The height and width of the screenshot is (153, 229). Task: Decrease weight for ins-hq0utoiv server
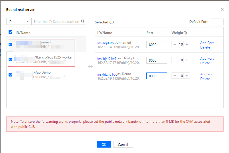point(175,45)
